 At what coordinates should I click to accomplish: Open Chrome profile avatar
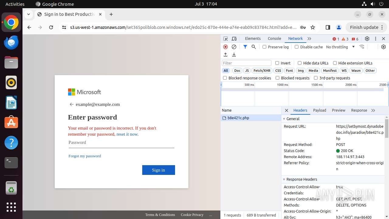coord(339,27)
